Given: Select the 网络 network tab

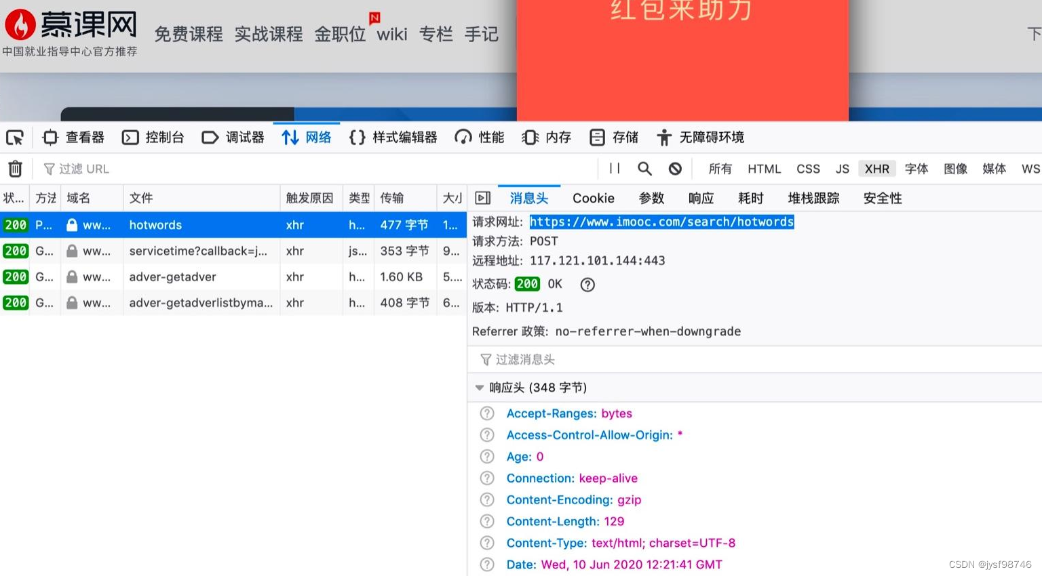Looking at the screenshot, I should 307,138.
